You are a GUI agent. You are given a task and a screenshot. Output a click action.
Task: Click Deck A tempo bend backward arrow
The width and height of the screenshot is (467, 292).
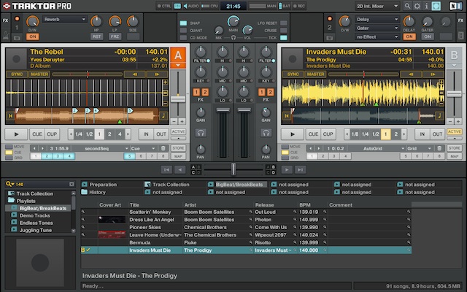tap(135, 74)
